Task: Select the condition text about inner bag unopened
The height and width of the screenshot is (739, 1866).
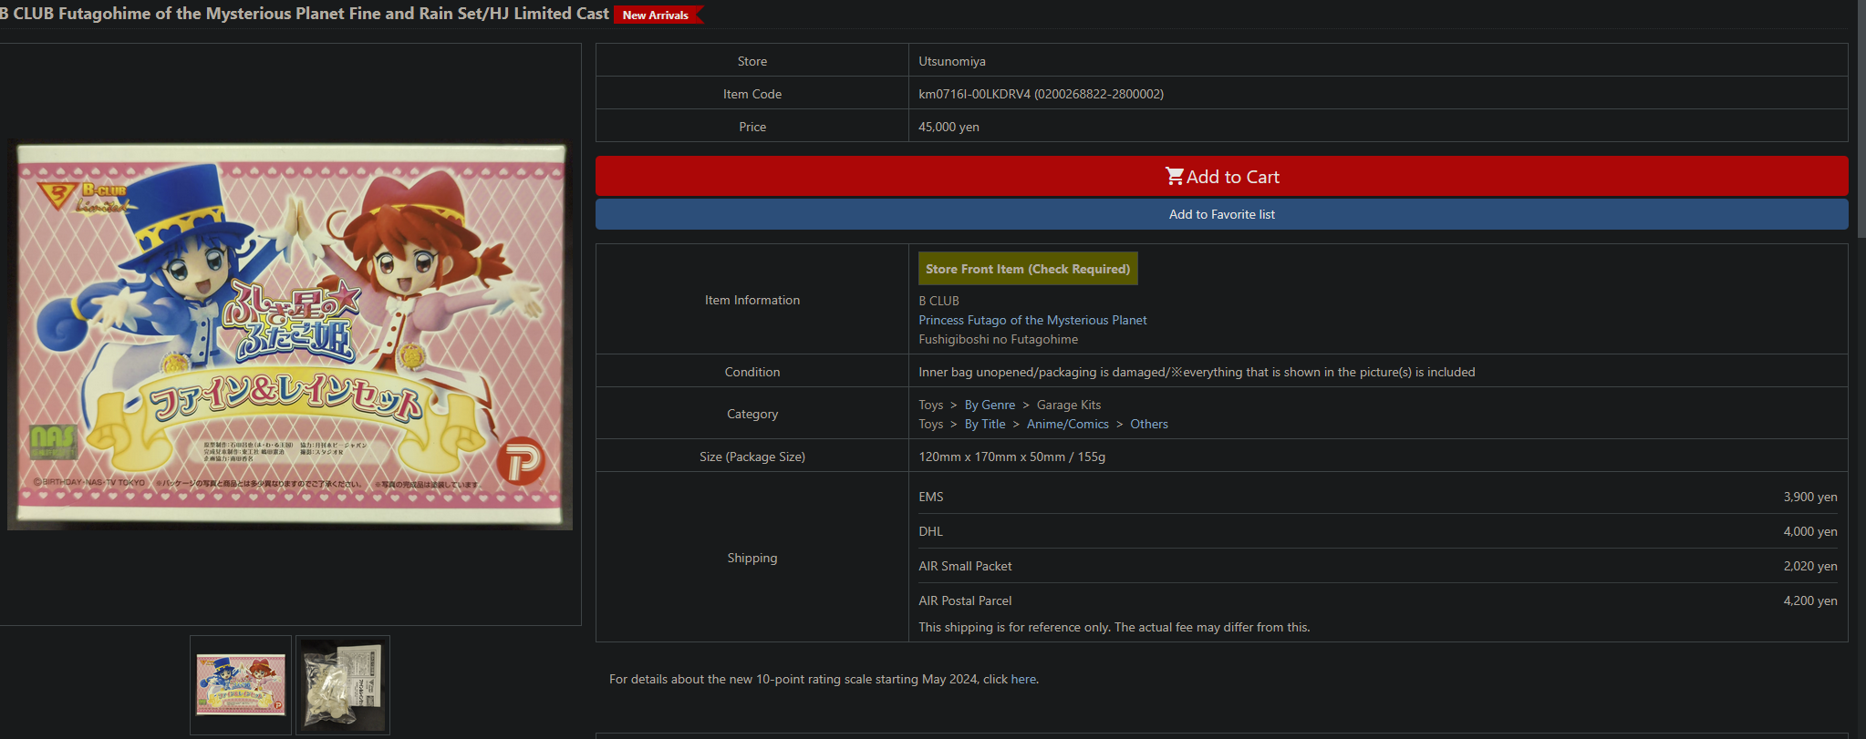Action: coord(1197,372)
